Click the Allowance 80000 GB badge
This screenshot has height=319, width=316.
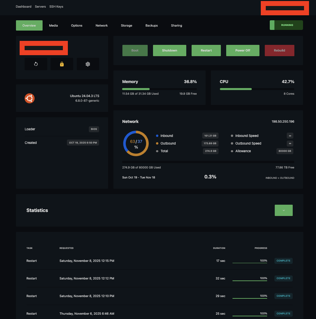tap(285, 151)
